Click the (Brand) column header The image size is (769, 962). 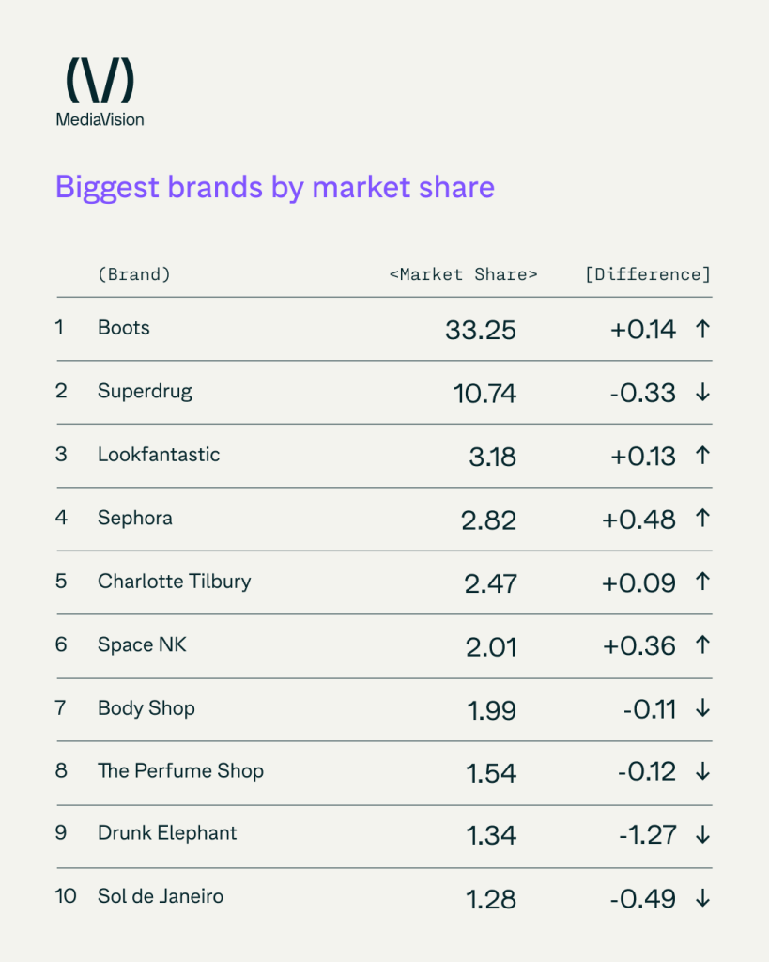click(x=133, y=274)
